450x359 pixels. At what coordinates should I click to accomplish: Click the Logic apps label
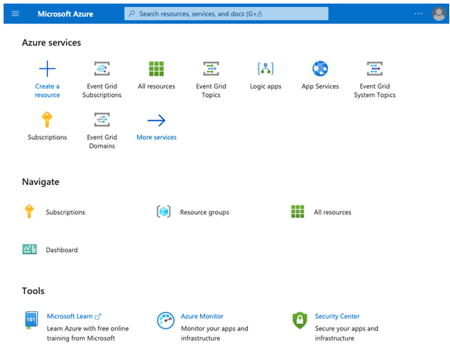(266, 86)
